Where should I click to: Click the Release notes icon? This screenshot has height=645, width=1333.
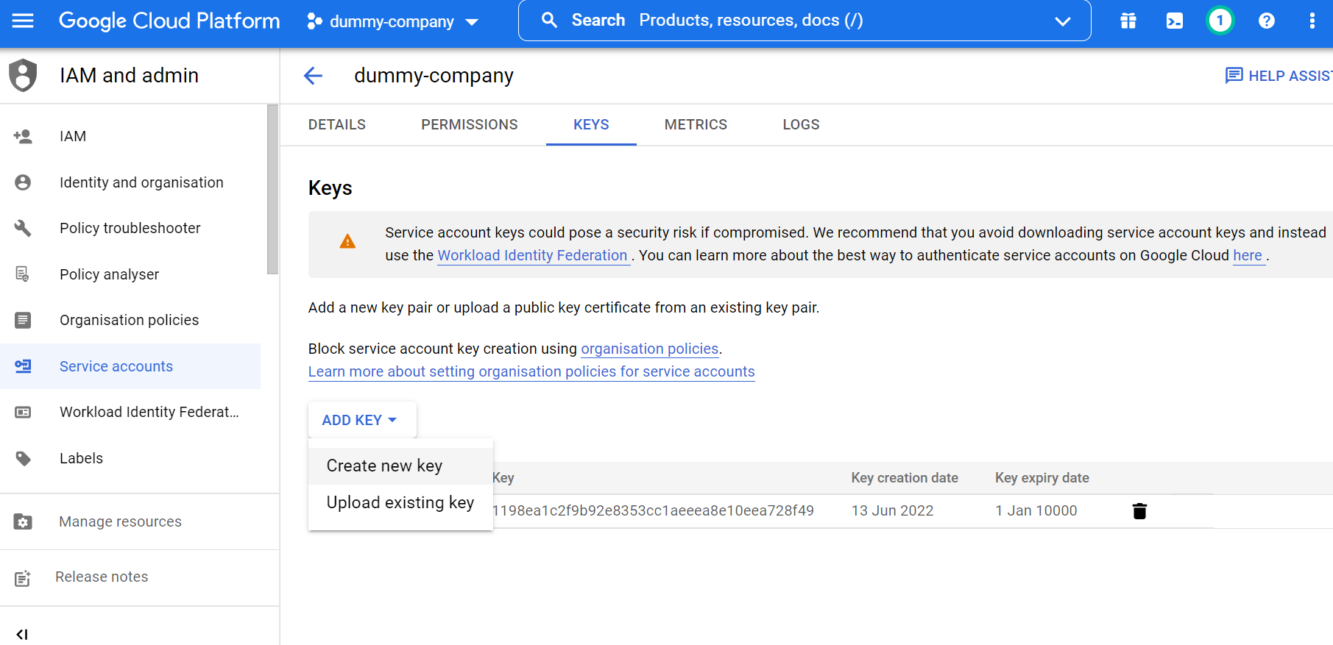point(23,578)
